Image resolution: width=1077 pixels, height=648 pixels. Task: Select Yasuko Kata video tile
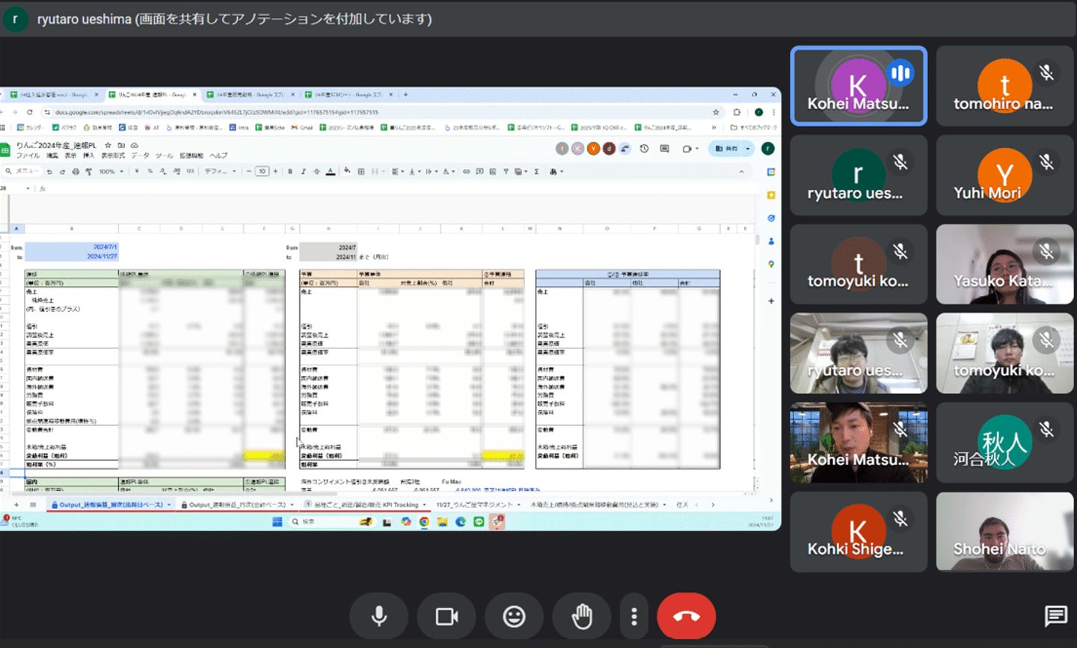tap(1004, 264)
